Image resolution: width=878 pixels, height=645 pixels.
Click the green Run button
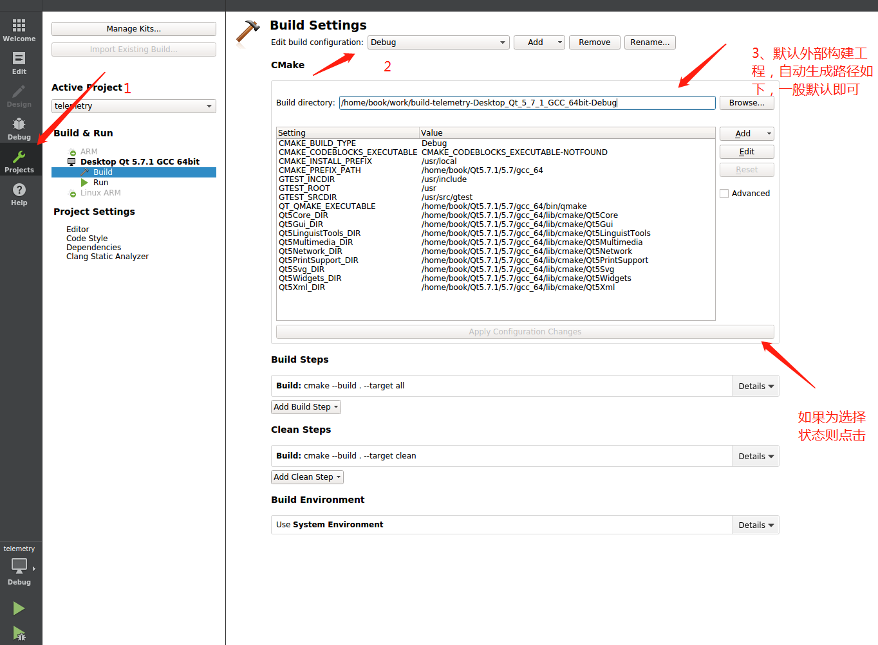pyautogui.click(x=19, y=608)
